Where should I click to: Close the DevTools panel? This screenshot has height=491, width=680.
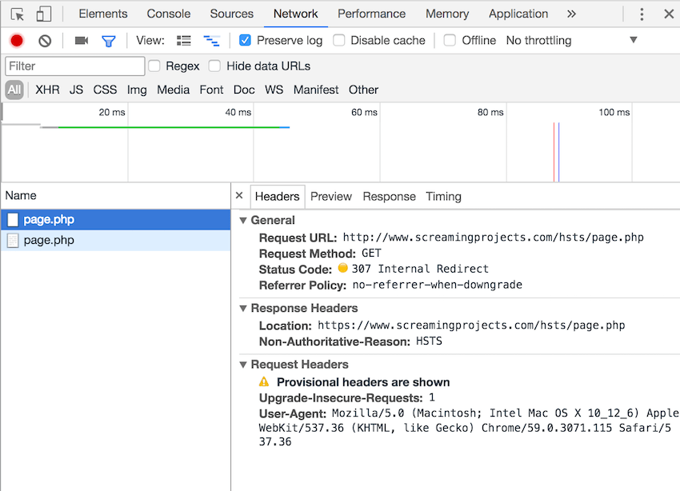click(669, 14)
